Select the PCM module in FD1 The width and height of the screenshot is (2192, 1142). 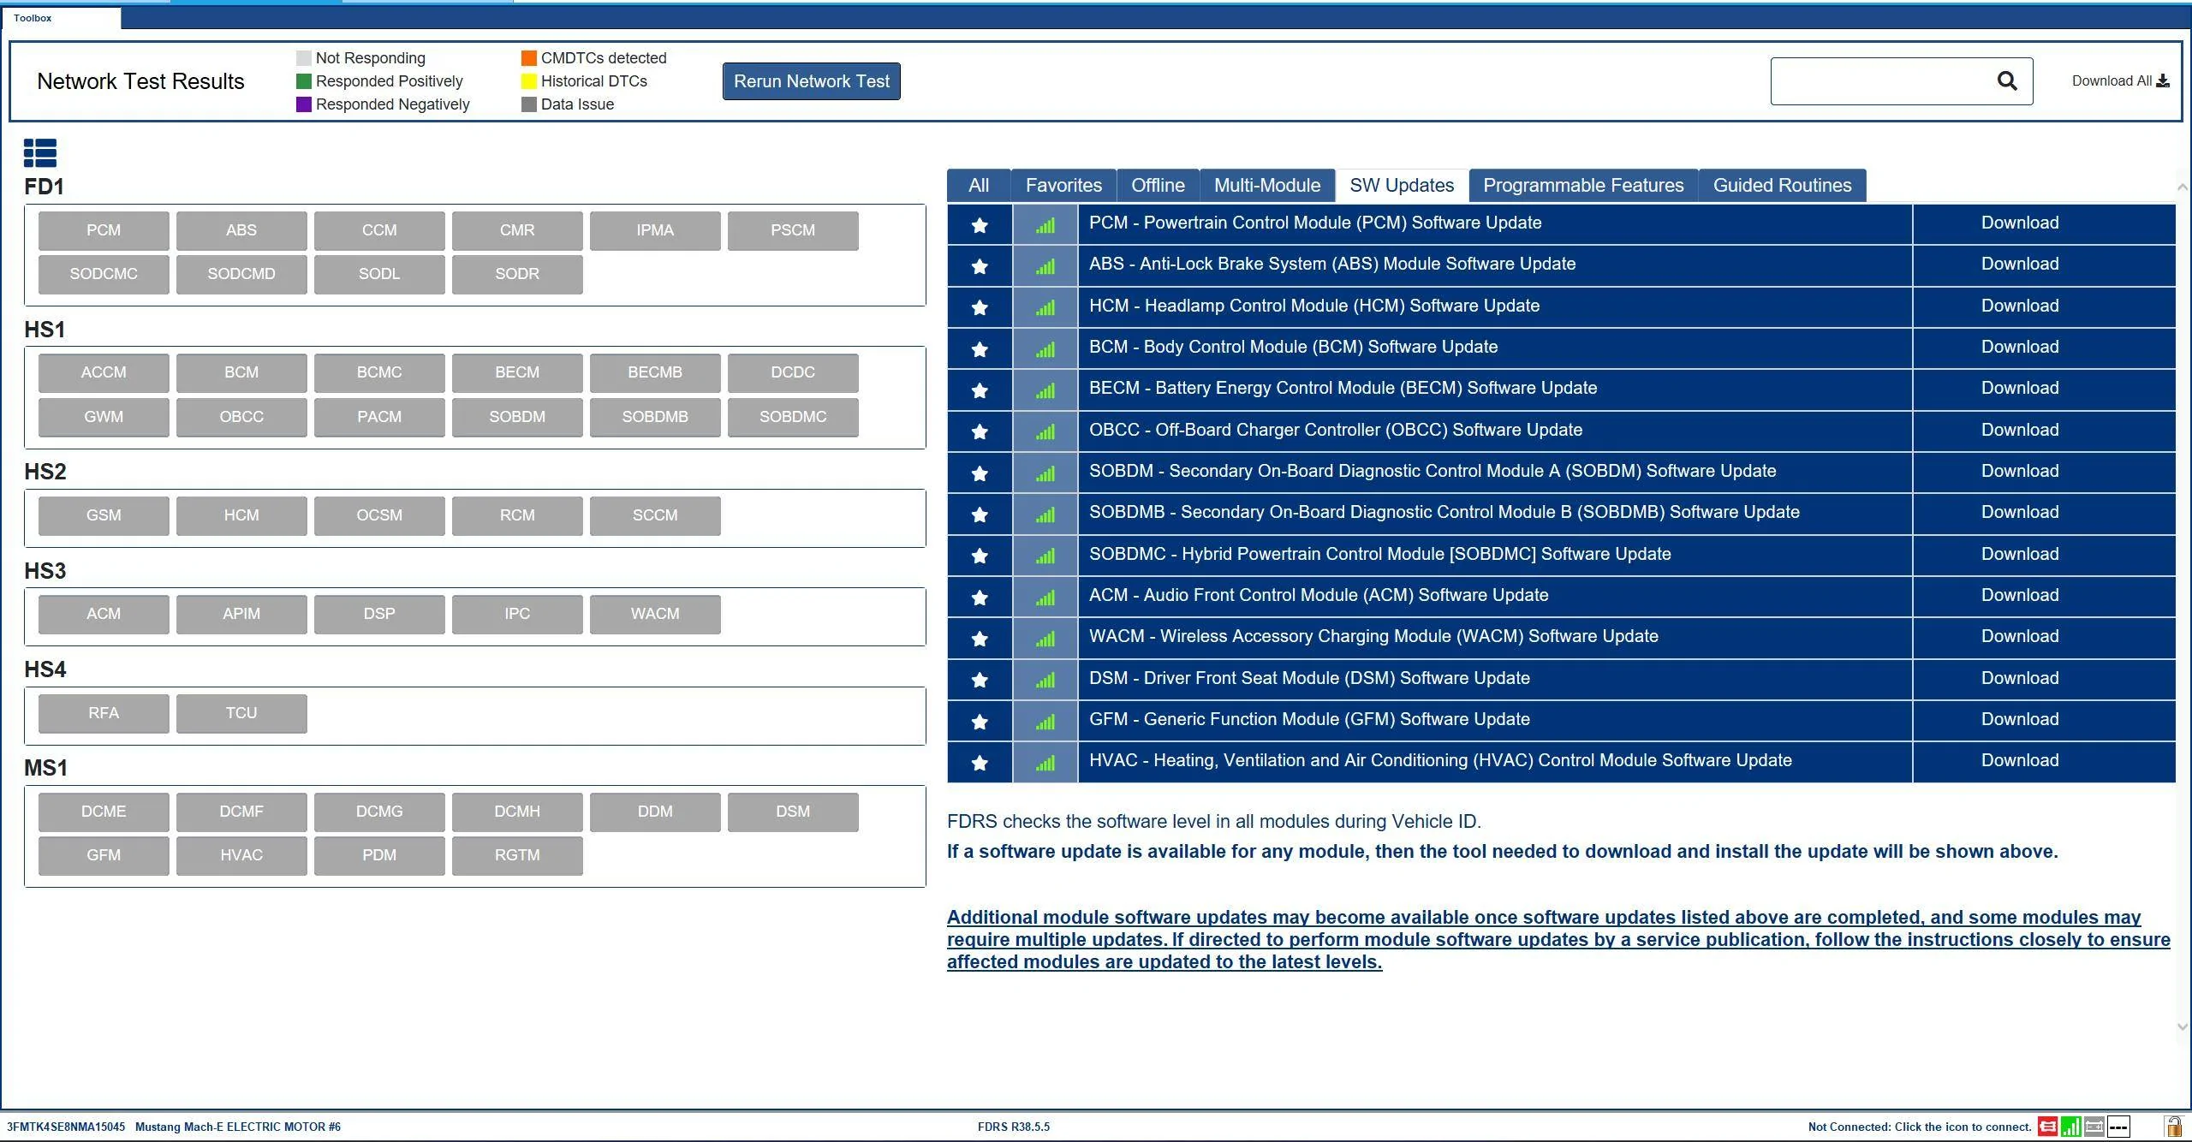click(x=104, y=230)
